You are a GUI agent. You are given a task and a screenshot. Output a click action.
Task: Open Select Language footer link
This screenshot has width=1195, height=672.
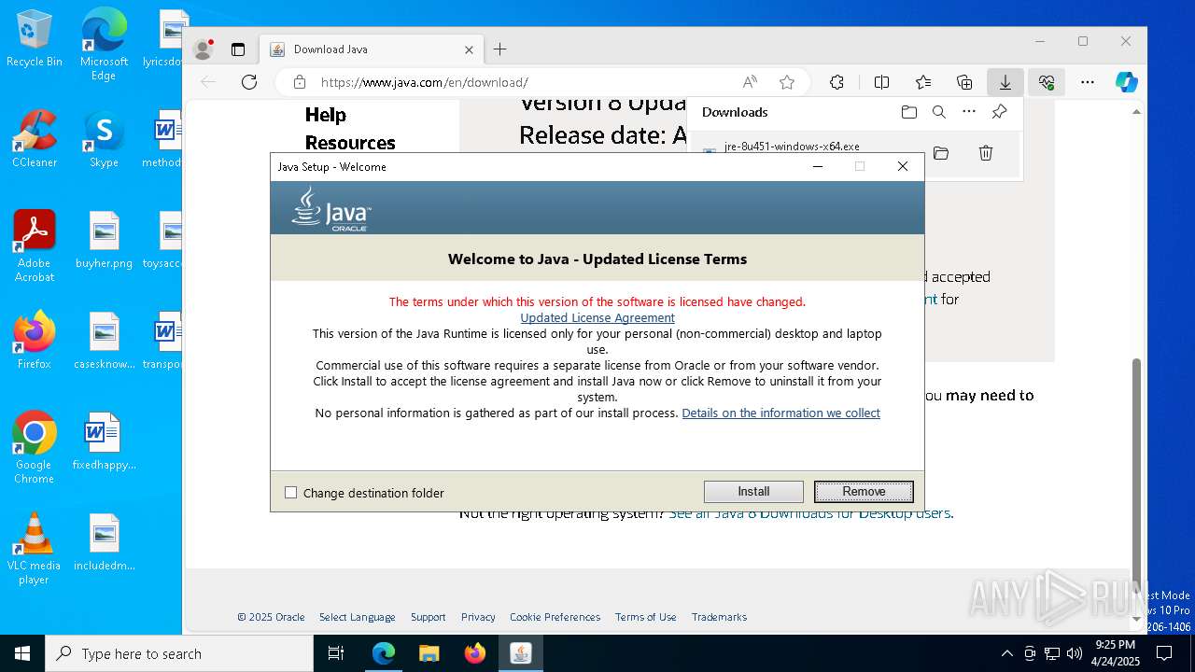pos(357,617)
